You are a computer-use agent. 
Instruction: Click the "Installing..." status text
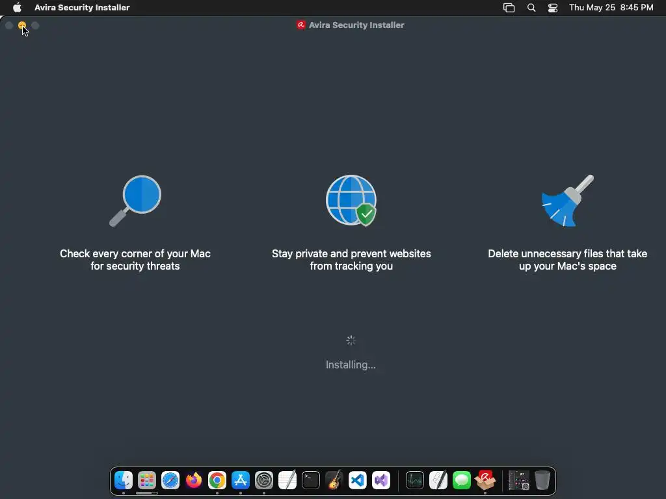click(351, 365)
